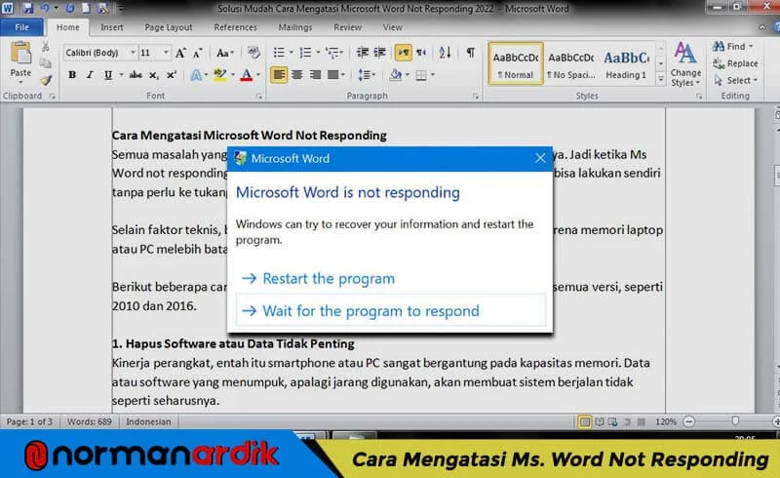This screenshot has width=780, height=478.
Task: Click Find in Editing group
Action: [x=731, y=46]
